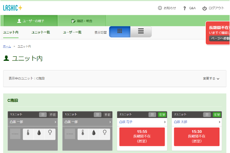Open the 15:55 長期間不在 red alert
This screenshot has height=153, width=230.
click(142, 137)
